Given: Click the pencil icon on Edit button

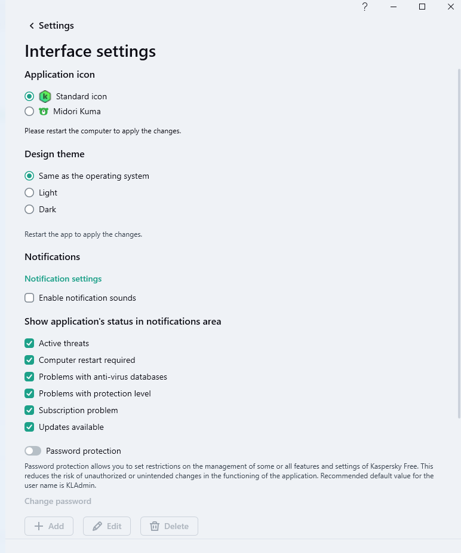Looking at the screenshot, I should pos(97,526).
